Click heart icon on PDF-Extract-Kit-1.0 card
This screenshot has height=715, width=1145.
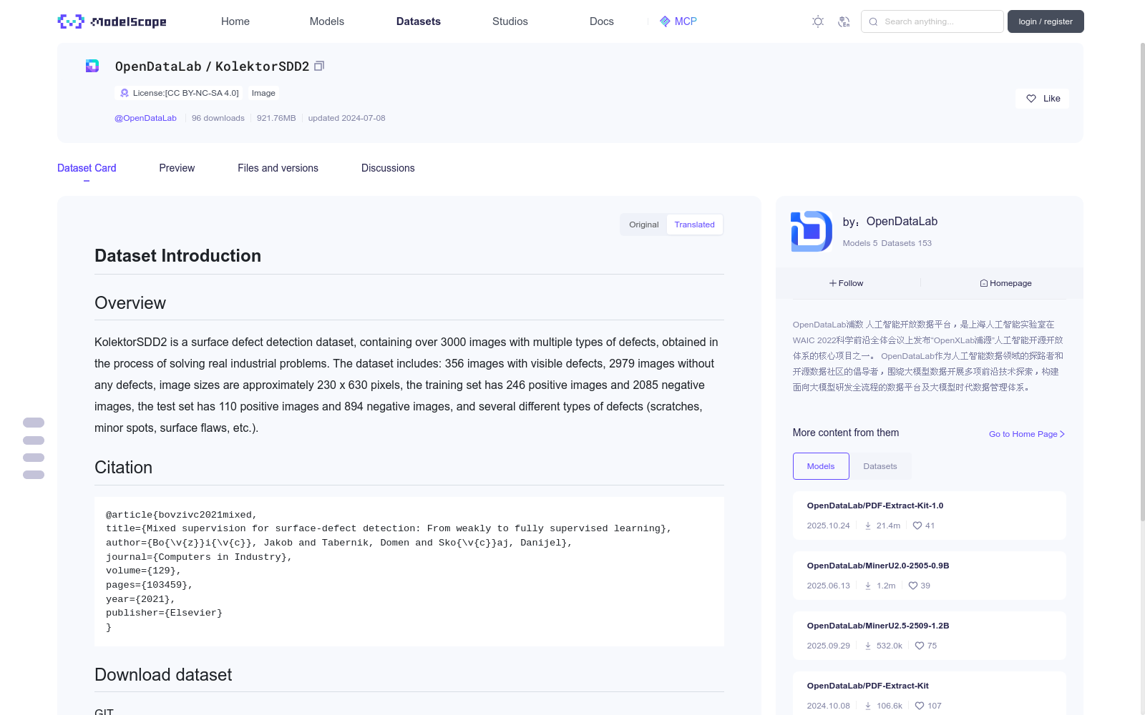[917, 526]
